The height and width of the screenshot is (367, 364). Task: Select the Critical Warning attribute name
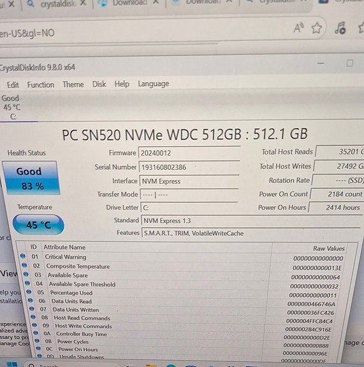point(66,257)
